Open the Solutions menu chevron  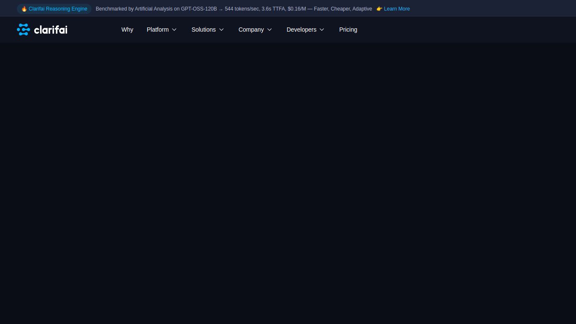[x=221, y=30]
